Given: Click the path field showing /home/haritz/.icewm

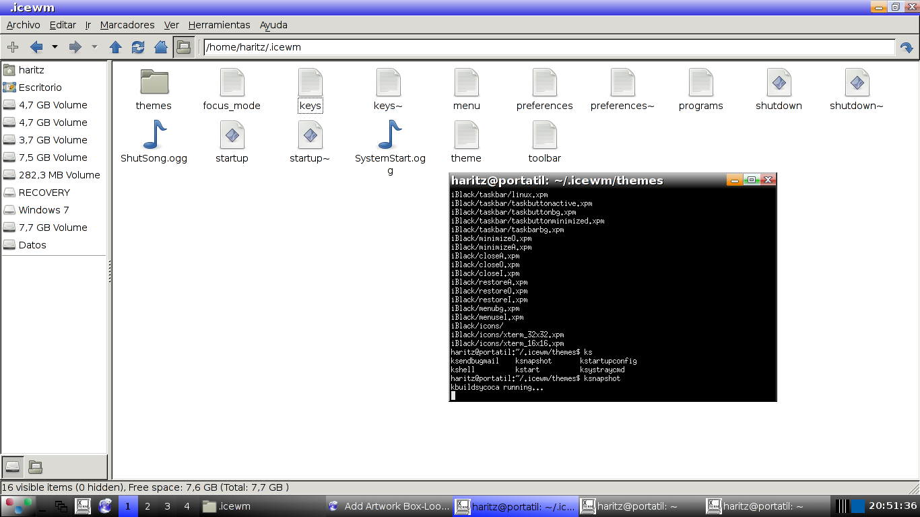Looking at the screenshot, I should click(550, 47).
